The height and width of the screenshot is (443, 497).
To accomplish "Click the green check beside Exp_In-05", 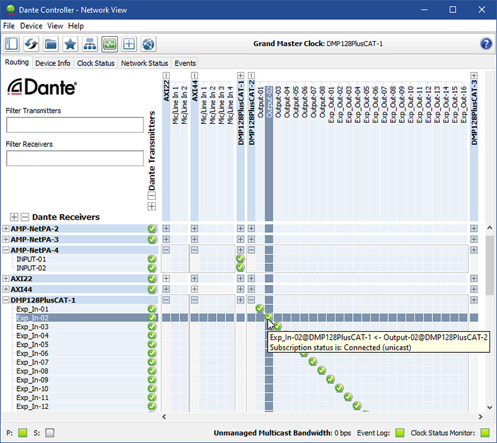I will point(152,344).
